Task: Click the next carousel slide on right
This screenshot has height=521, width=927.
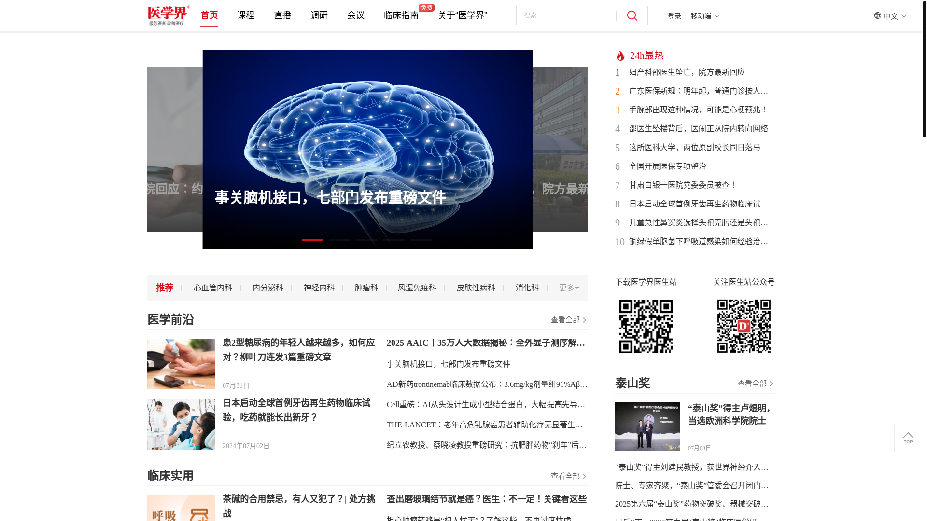Action: pos(561,150)
